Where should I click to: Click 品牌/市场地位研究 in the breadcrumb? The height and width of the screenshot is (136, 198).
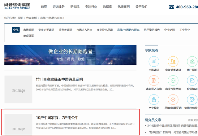click(51, 18)
